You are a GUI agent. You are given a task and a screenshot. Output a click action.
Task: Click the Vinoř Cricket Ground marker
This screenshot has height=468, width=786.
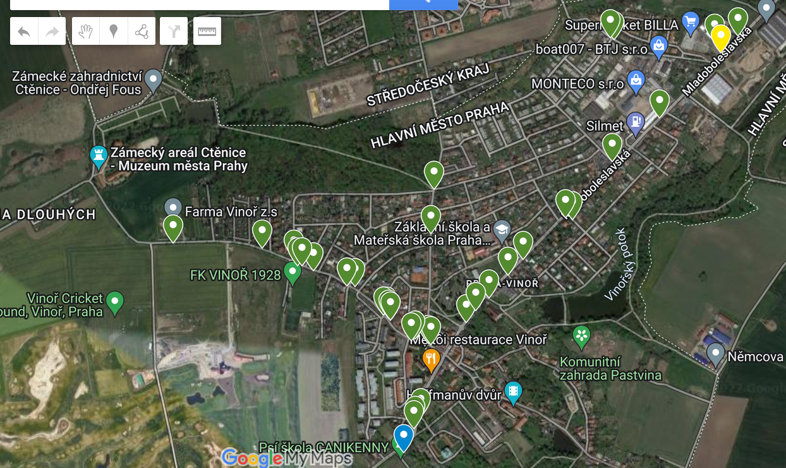[x=114, y=303]
